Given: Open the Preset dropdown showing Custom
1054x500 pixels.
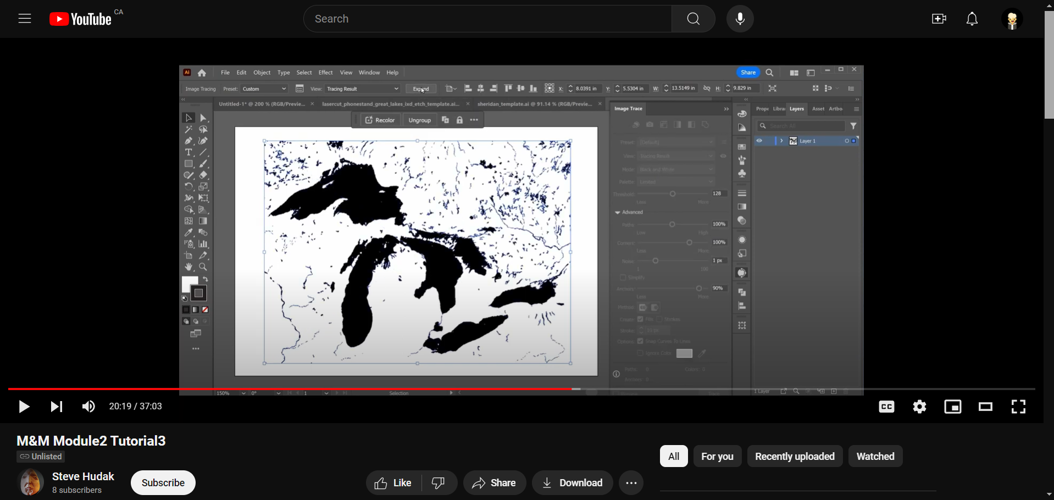Looking at the screenshot, I should point(263,88).
